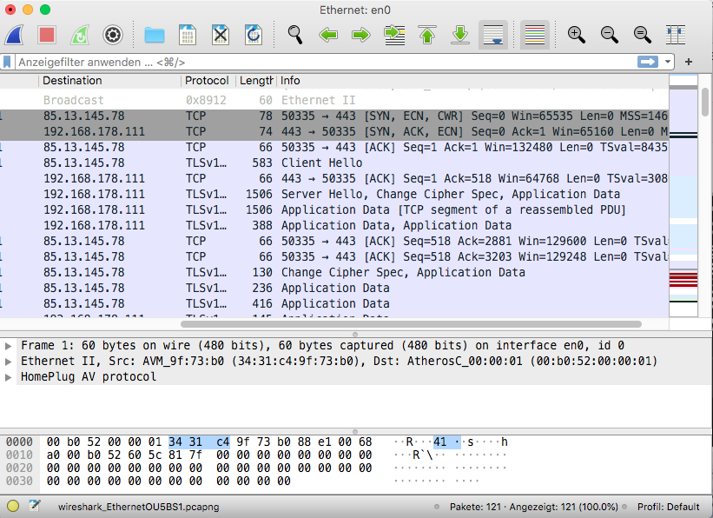Open capture options gear icon
This screenshot has height=518, width=713.
112,35
